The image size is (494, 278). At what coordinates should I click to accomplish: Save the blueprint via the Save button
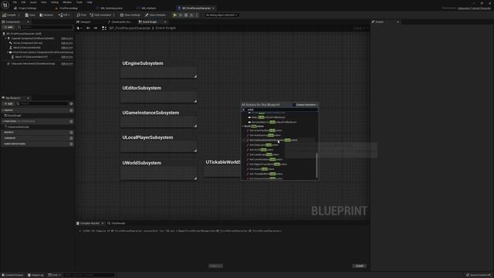tap(30, 15)
